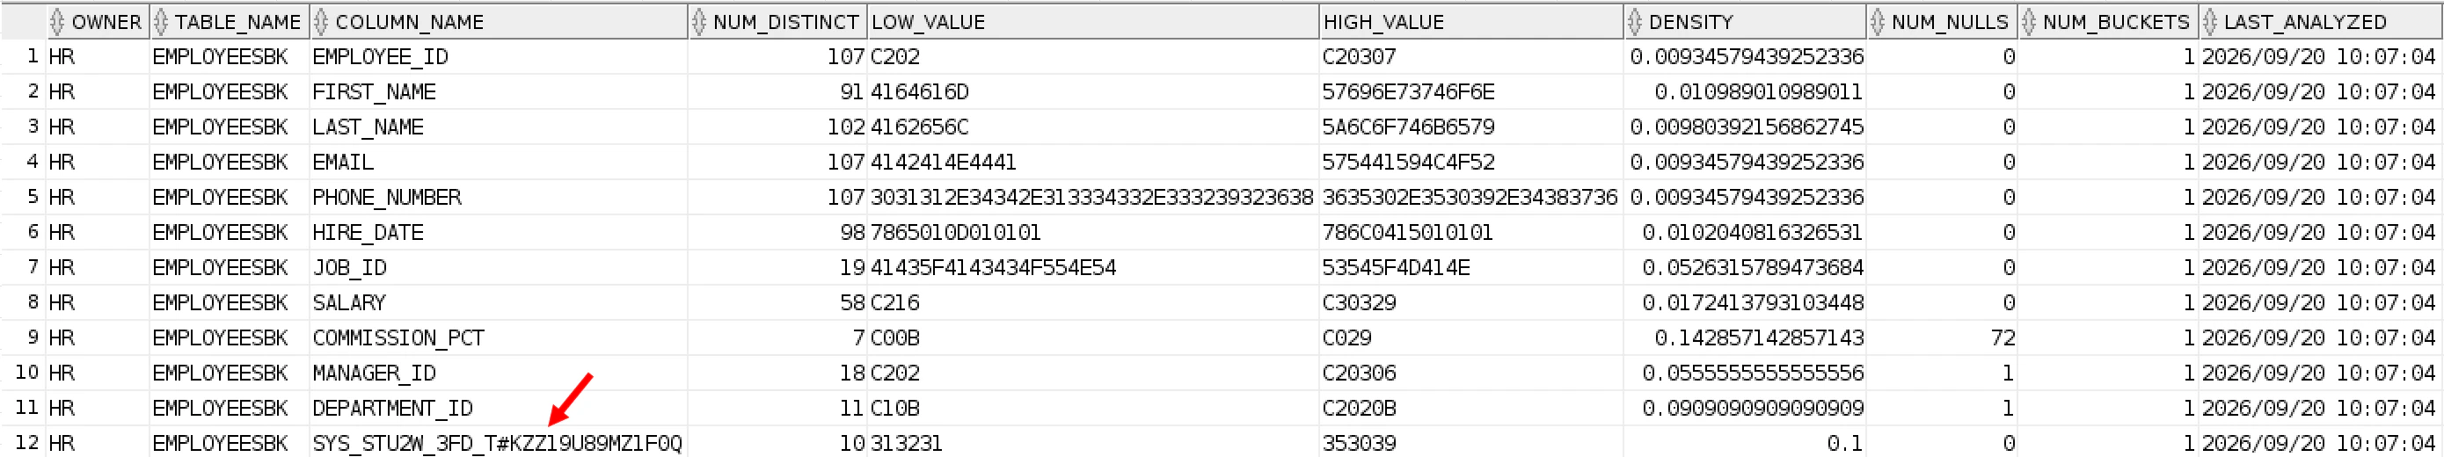Click high value 3635302E3530392E34383736
The width and height of the screenshot is (2444, 457).
1470,197
